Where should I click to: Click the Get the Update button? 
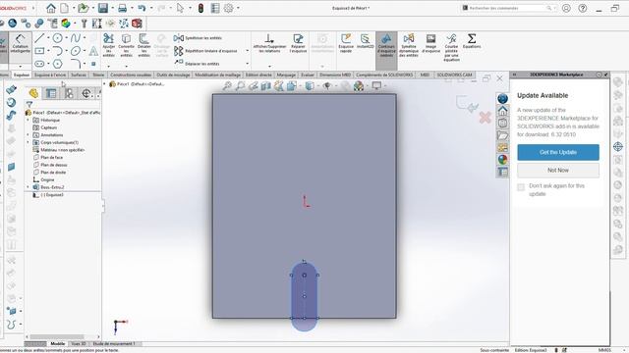[558, 153]
